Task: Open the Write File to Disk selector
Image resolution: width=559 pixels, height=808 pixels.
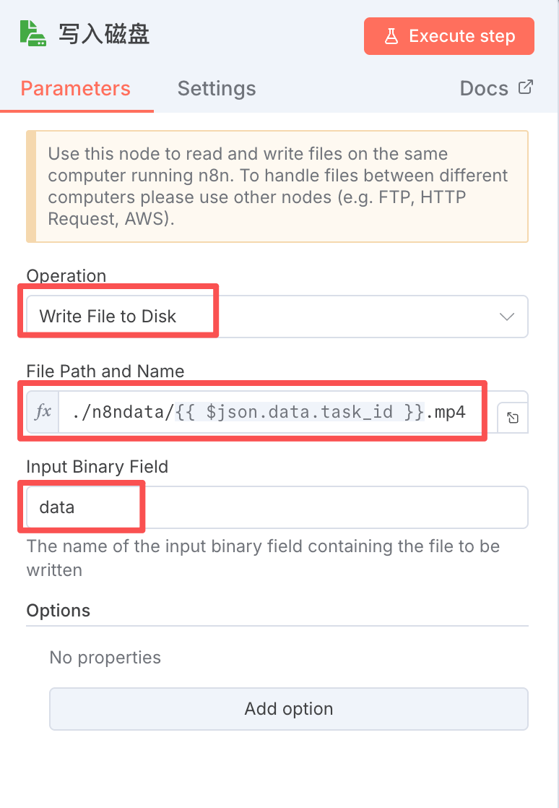Action: 274,317
